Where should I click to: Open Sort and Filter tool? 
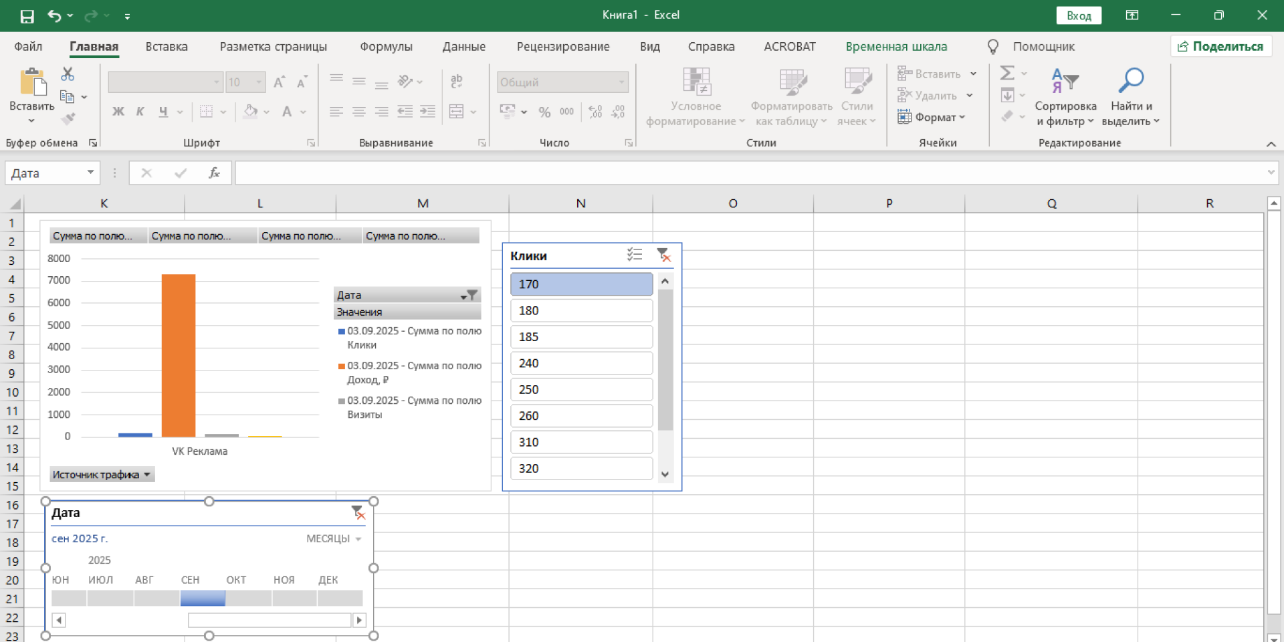coord(1065,82)
